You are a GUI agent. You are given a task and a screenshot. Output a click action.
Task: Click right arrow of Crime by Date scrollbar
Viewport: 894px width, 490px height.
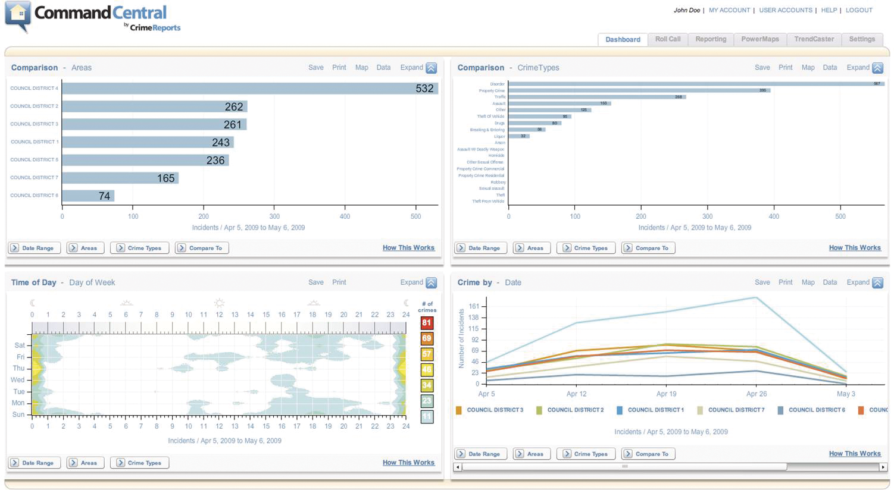pyautogui.click(x=884, y=467)
